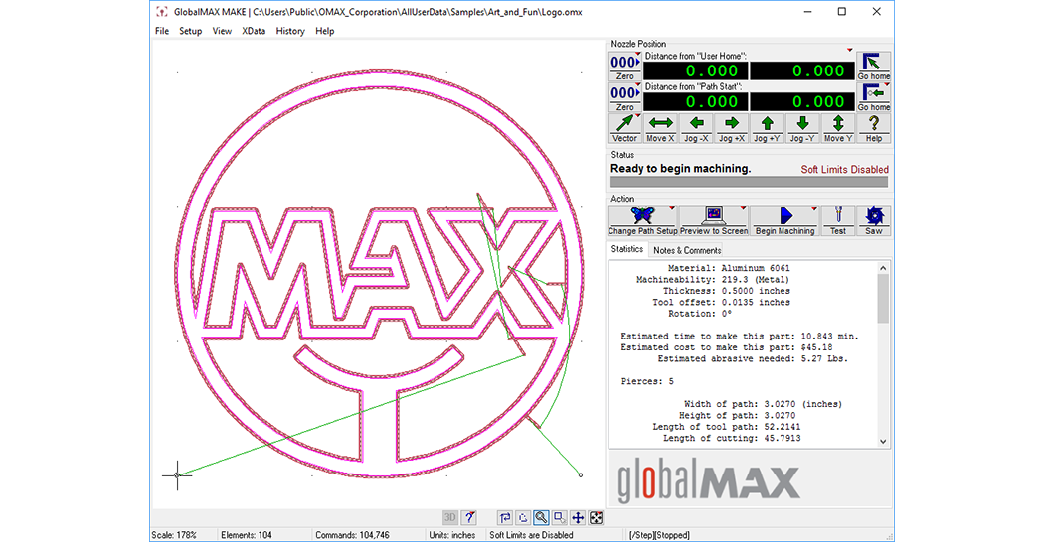This screenshot has width=1044, height=542.
Task: Jog nozzle in -X direction
Action: coord(696,128)
